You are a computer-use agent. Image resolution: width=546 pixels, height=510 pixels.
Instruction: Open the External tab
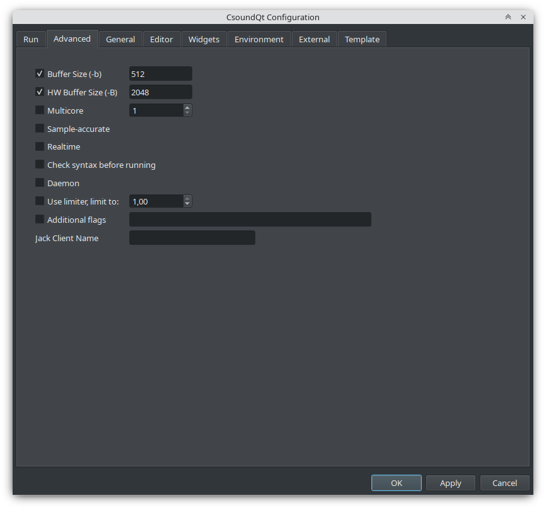pyautogui.click(x=314, y=39)
